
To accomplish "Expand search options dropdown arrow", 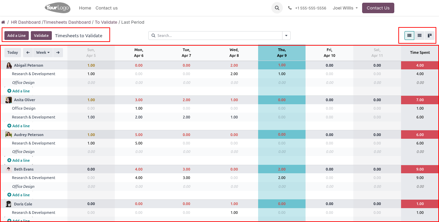I will tap(286, 36).
